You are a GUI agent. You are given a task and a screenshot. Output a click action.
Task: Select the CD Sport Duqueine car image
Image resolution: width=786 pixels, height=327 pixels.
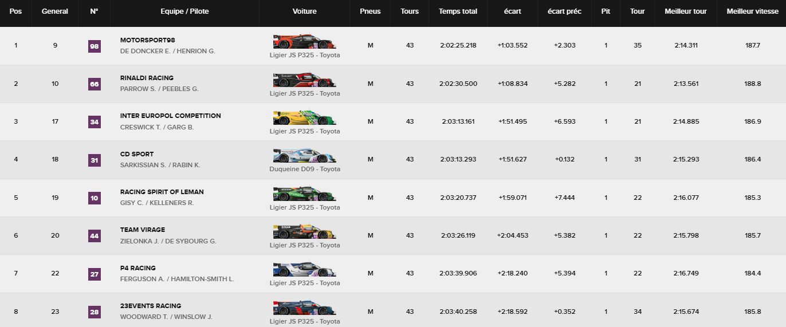point(305,156)
